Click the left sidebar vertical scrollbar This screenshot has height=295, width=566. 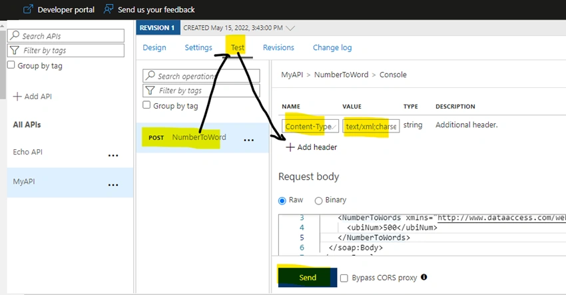[3, 65]
